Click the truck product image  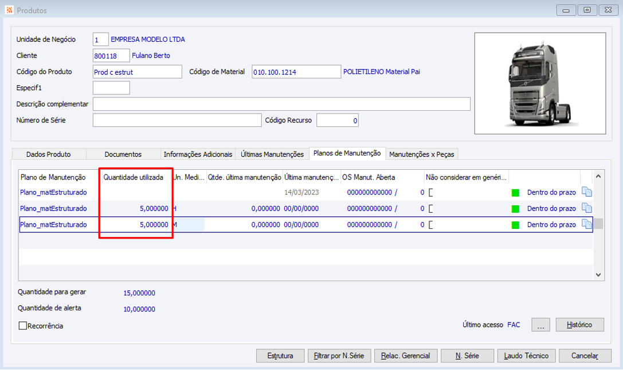(x=540, y=83)
